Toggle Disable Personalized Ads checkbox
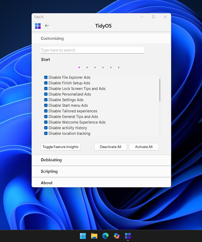Screen dimensions: 202x242 tap(46, 94)
